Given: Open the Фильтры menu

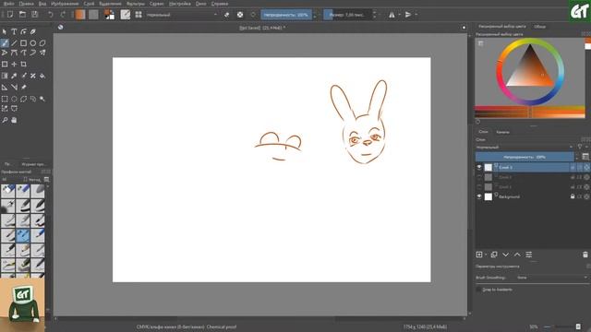Looking at the screenshot, I should [136, 4].
